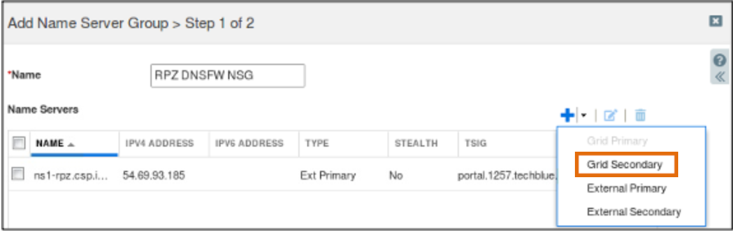
Task: Click the TYPE column header
Action: (x=317, y=143)
